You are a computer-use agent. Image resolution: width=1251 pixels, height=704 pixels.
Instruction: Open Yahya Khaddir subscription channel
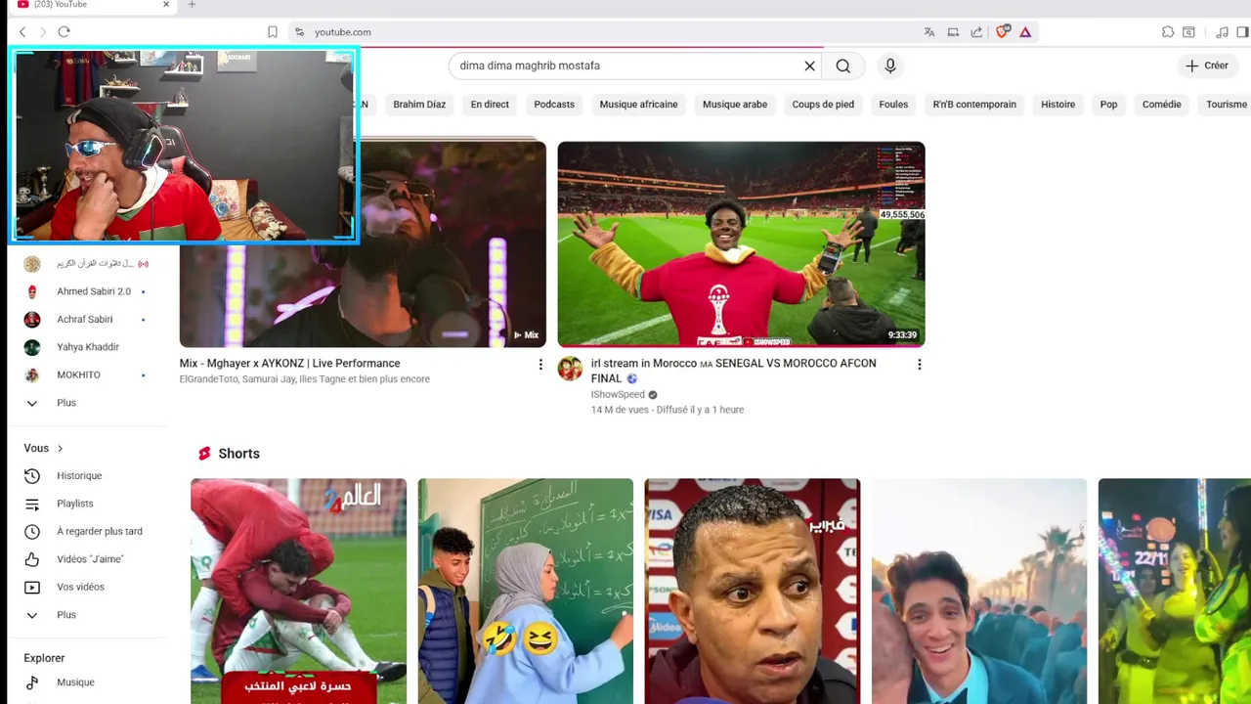pos(87,347)
